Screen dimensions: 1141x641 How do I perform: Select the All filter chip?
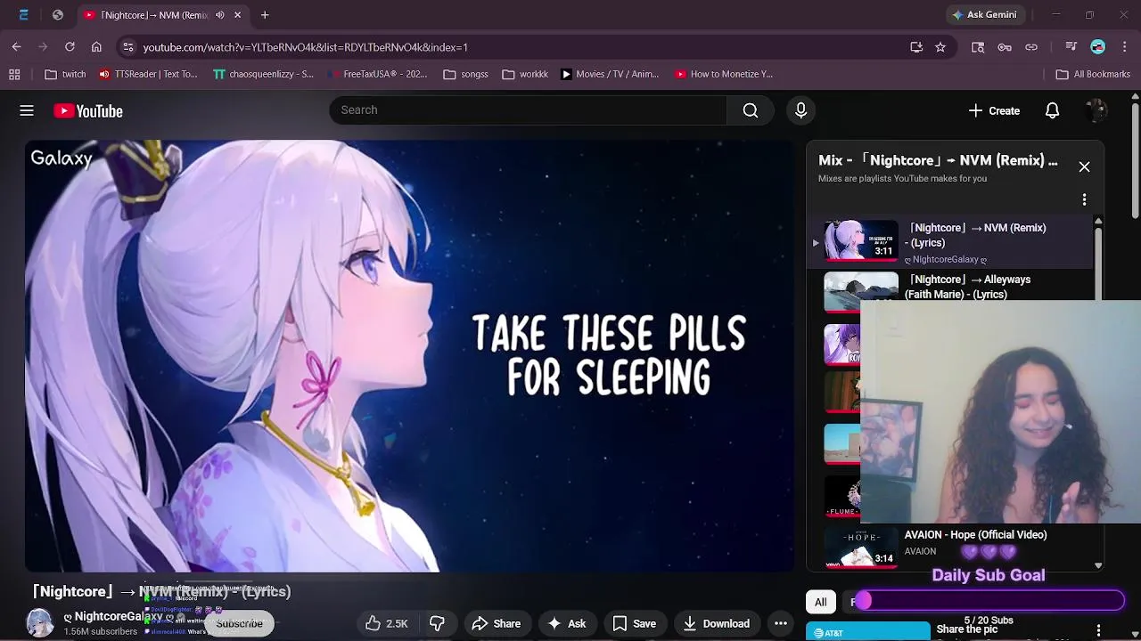coord(820,603)
